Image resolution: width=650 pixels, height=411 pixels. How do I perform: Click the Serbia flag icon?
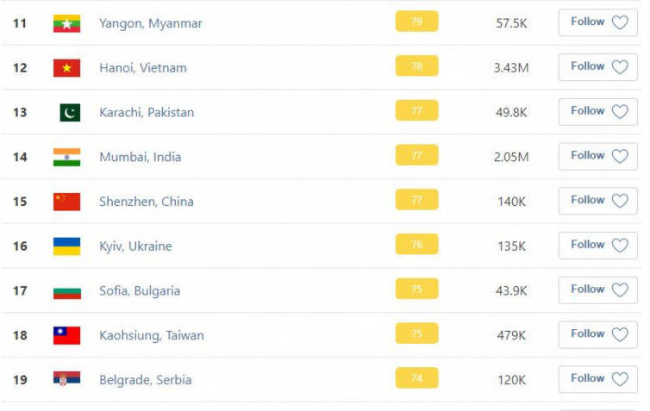pyautogui.click(x=66, y=378)
